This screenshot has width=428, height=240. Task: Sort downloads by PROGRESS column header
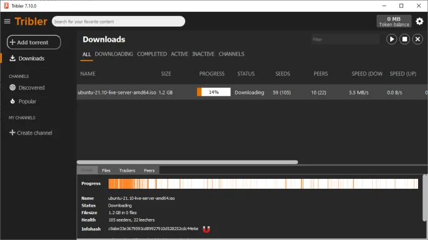point(212,73)
